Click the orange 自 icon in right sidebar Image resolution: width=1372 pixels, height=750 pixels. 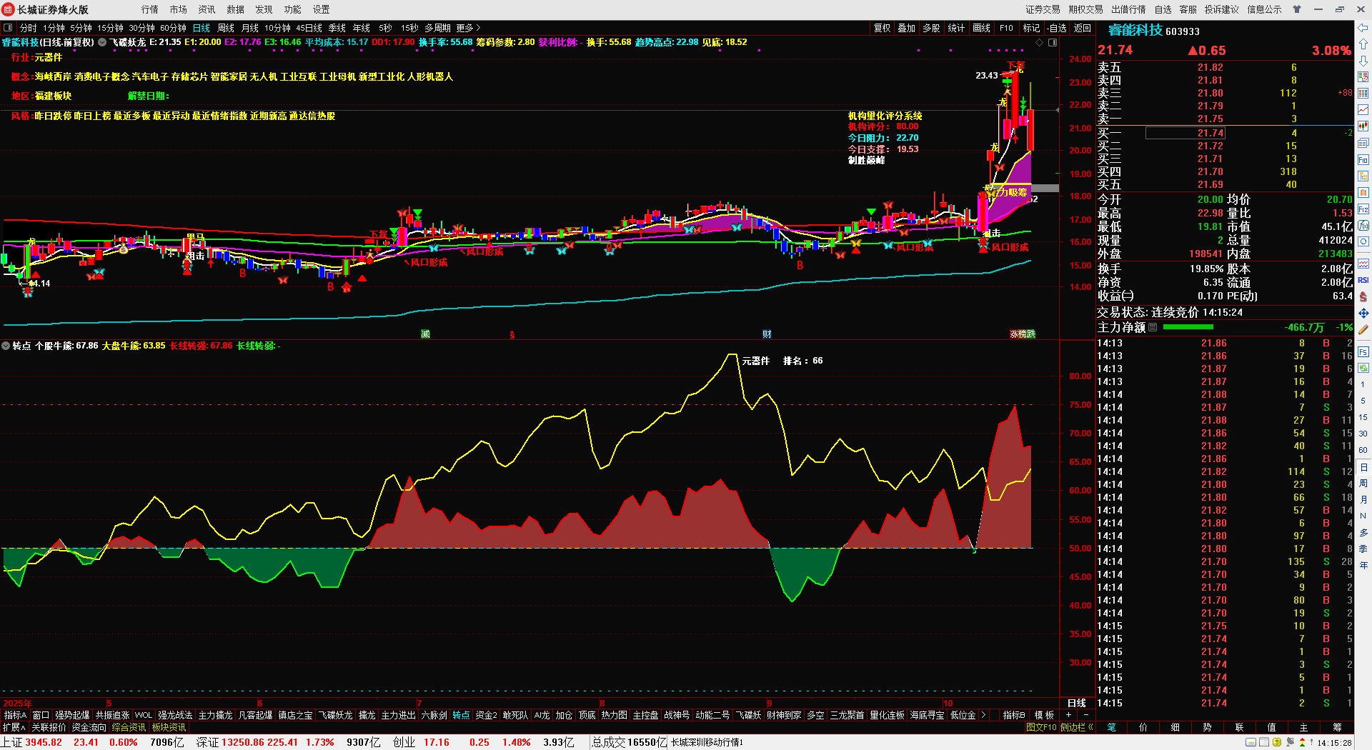1363,193
